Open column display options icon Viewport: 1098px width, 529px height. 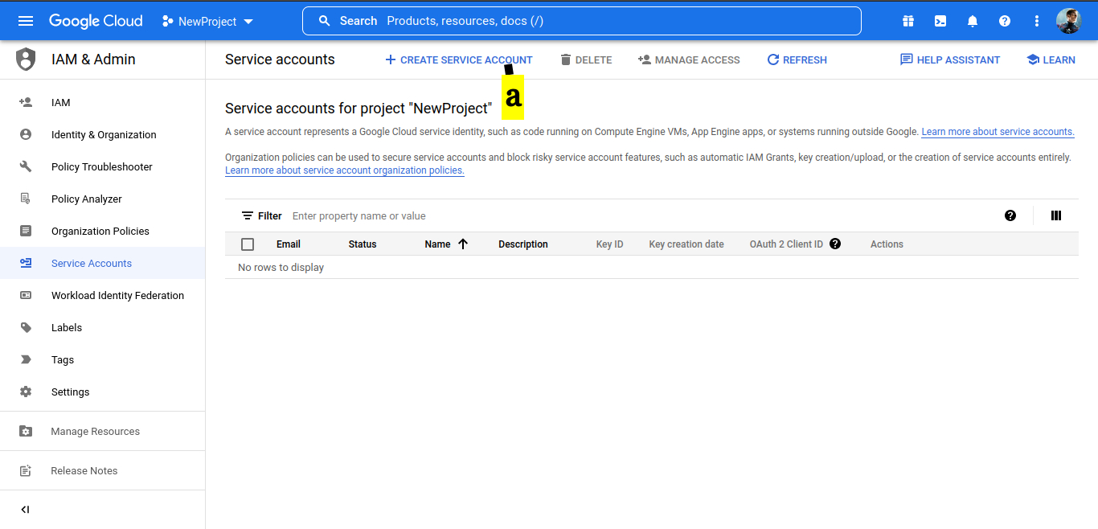tap(1056, 215)
